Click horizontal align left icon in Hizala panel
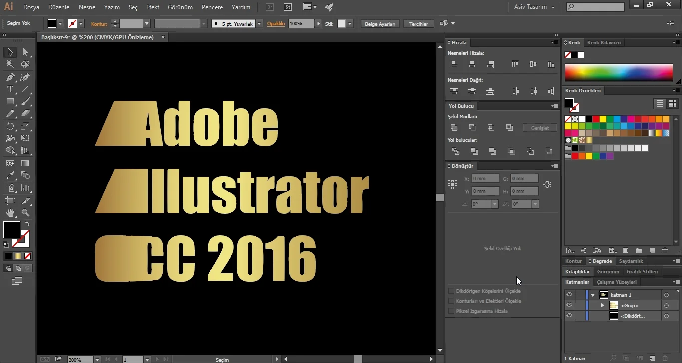 click(454, 64)
